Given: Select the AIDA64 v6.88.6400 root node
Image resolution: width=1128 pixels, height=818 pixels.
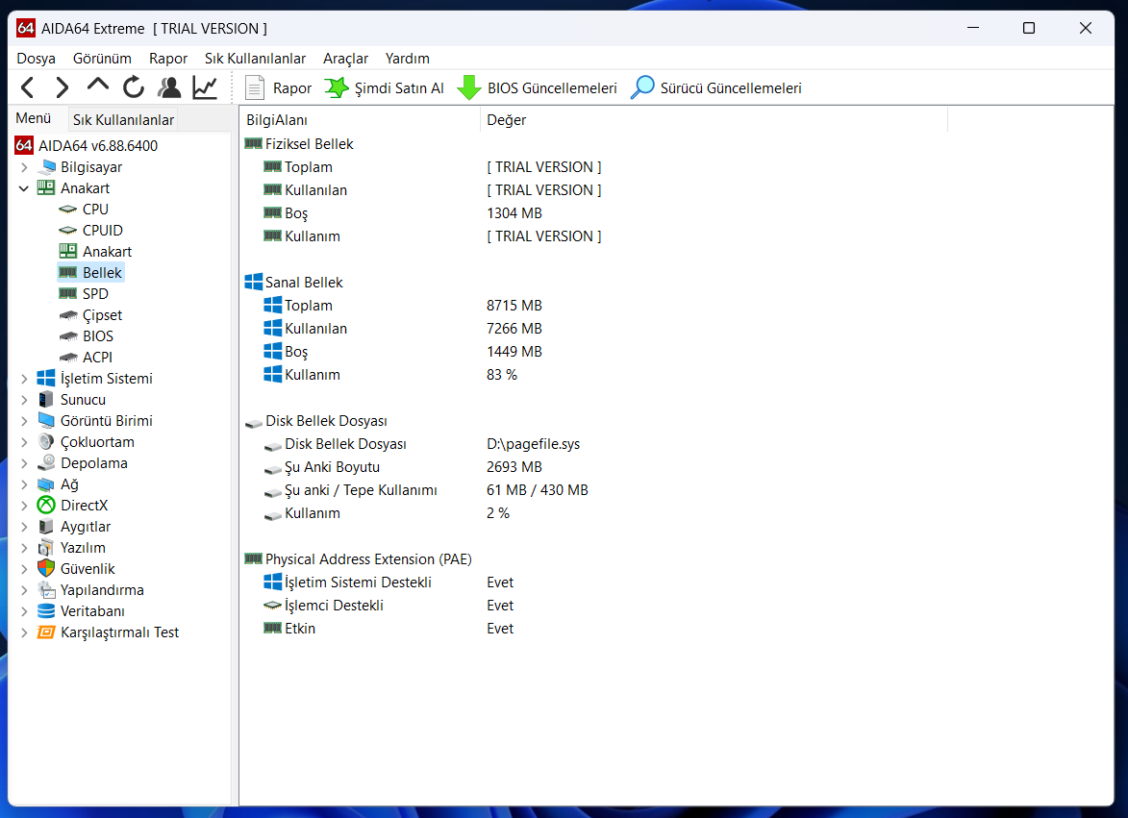Looking at the screenshot, I should (x=98, y=146).
